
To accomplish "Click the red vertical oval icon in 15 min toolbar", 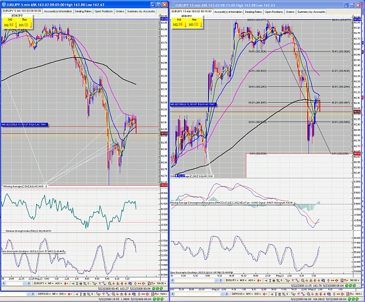I will click(328, 280).
